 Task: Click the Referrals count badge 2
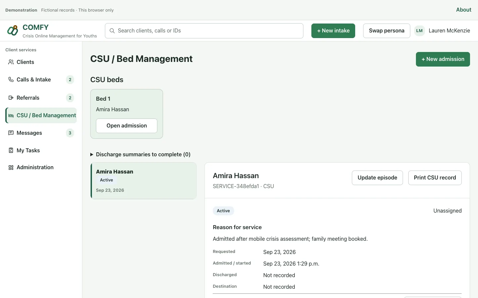click(x=70, y=98)
